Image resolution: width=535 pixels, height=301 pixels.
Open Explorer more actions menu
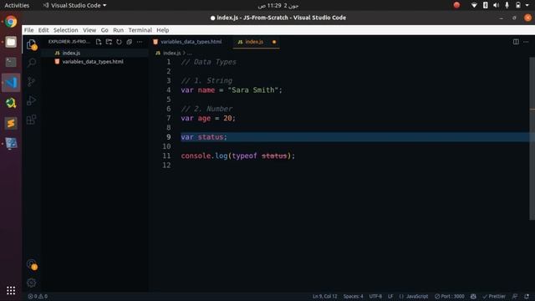point(140,42)
